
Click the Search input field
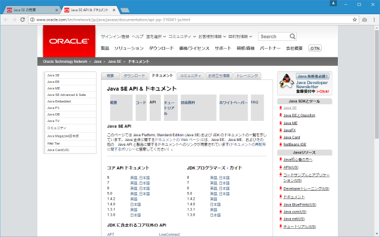(274, 37)
